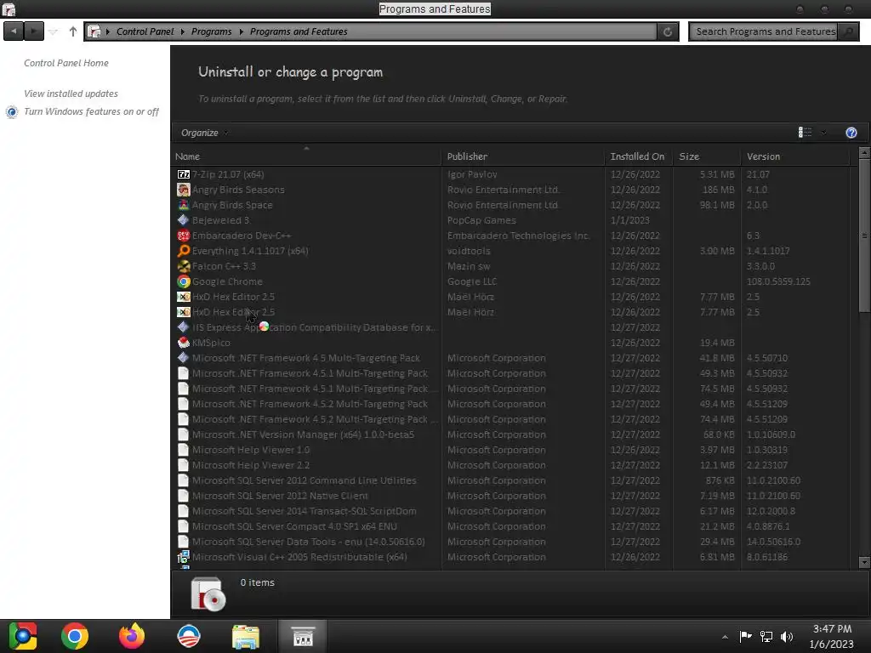871x653 pixels.
Task: Click the 7-Zip program icon
Action: [184, 174]
